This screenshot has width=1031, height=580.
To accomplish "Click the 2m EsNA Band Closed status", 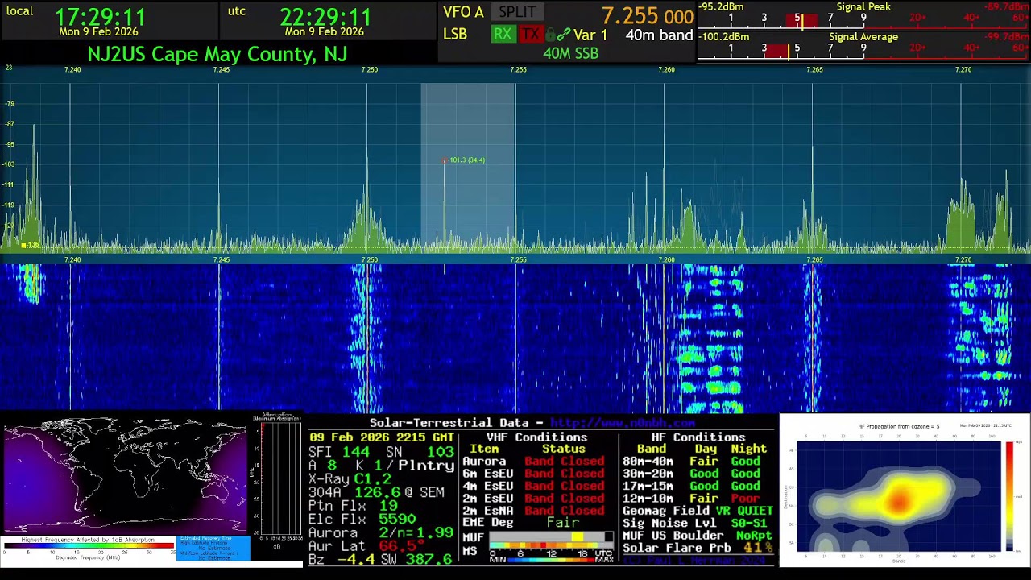I will pyautogui.click(x=564, y=511).
